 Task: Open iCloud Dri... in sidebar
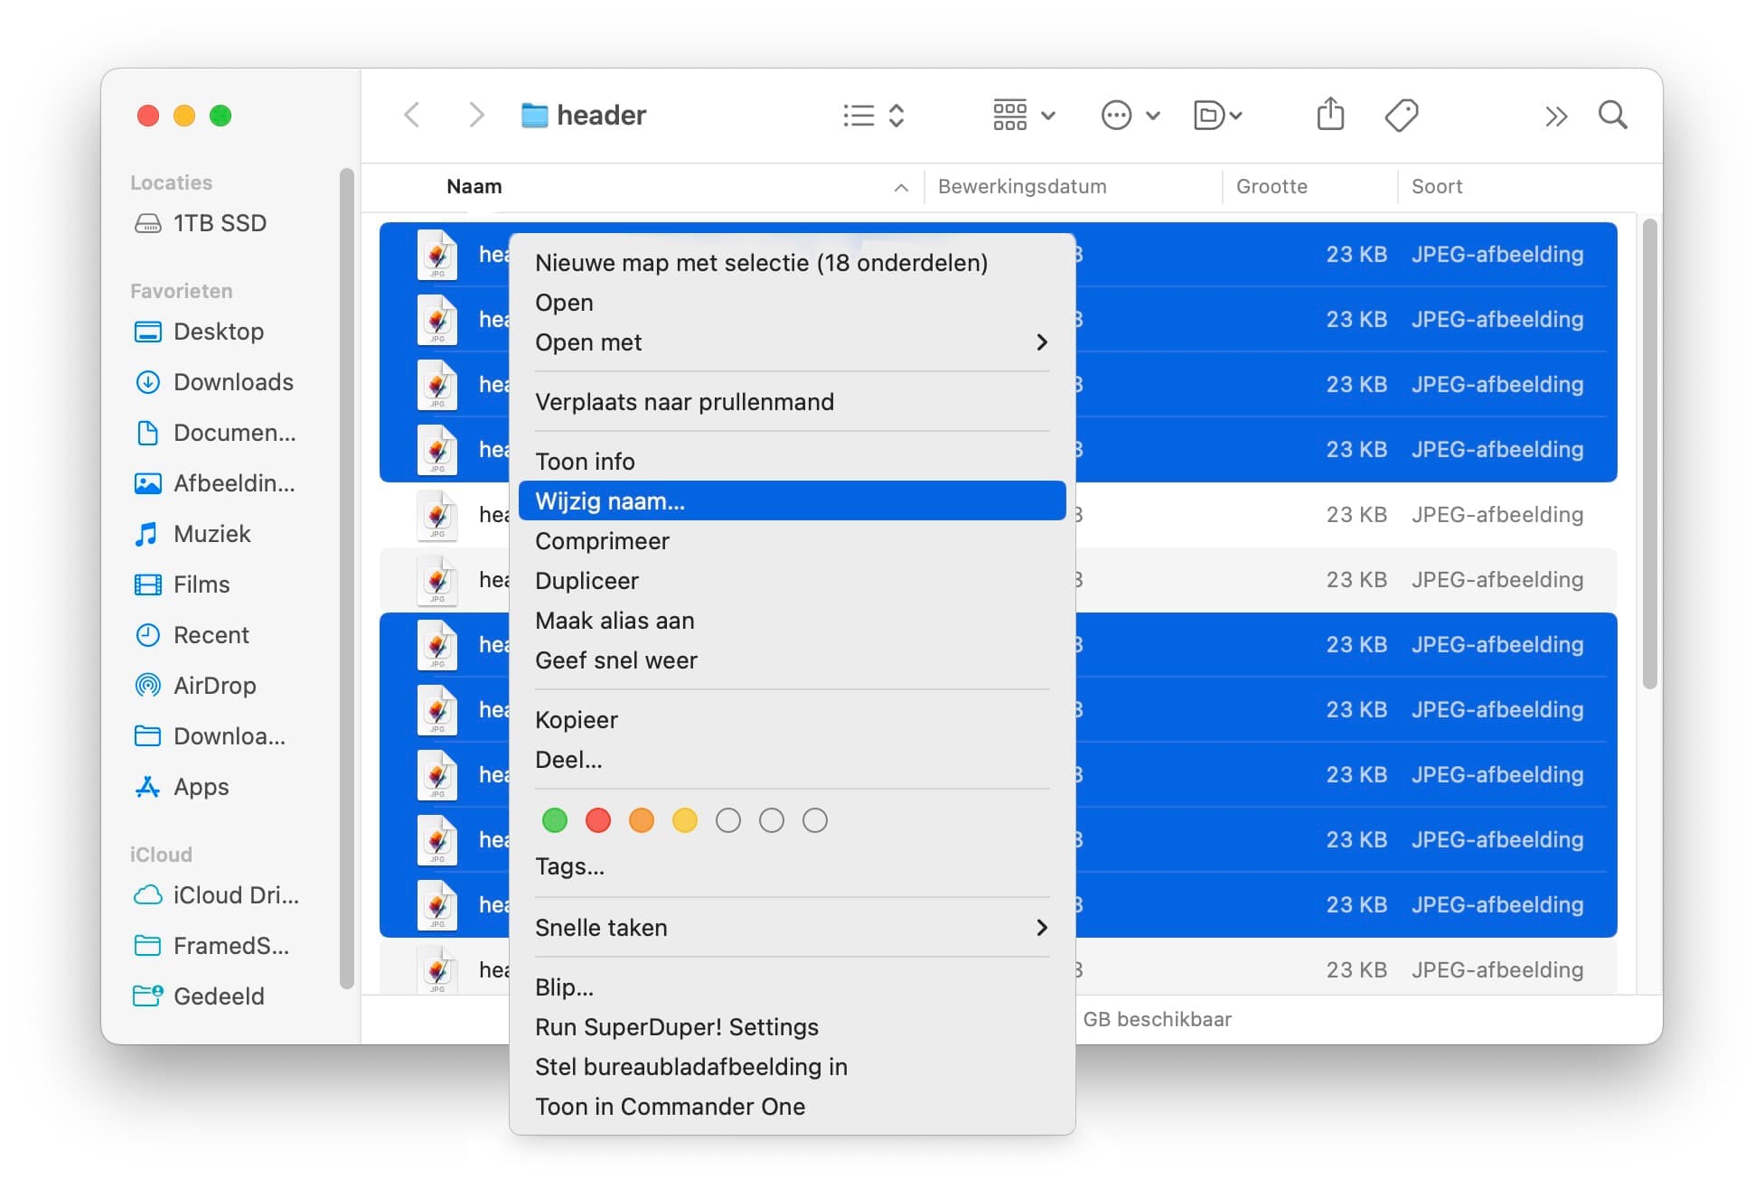tap(218, 895)
